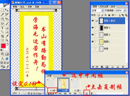Screen dimensions: 130x96
Task: Create new layer in Layers panel
Action: [118, 67]
